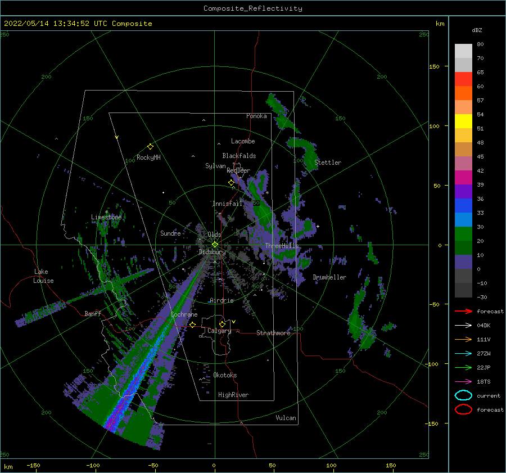Click the 18TS legend label

484,382
